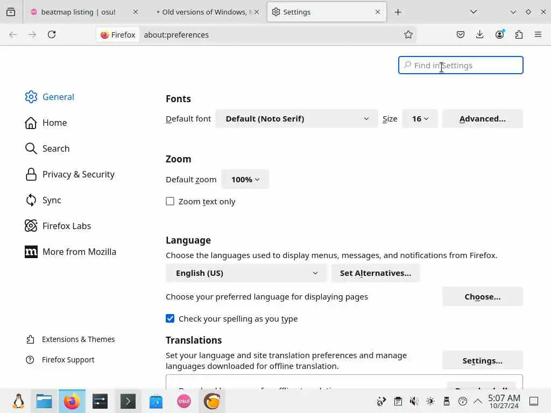The image size is (551, 413).
Task: Expand the Default font dropdown
Action: coord(296,119)
